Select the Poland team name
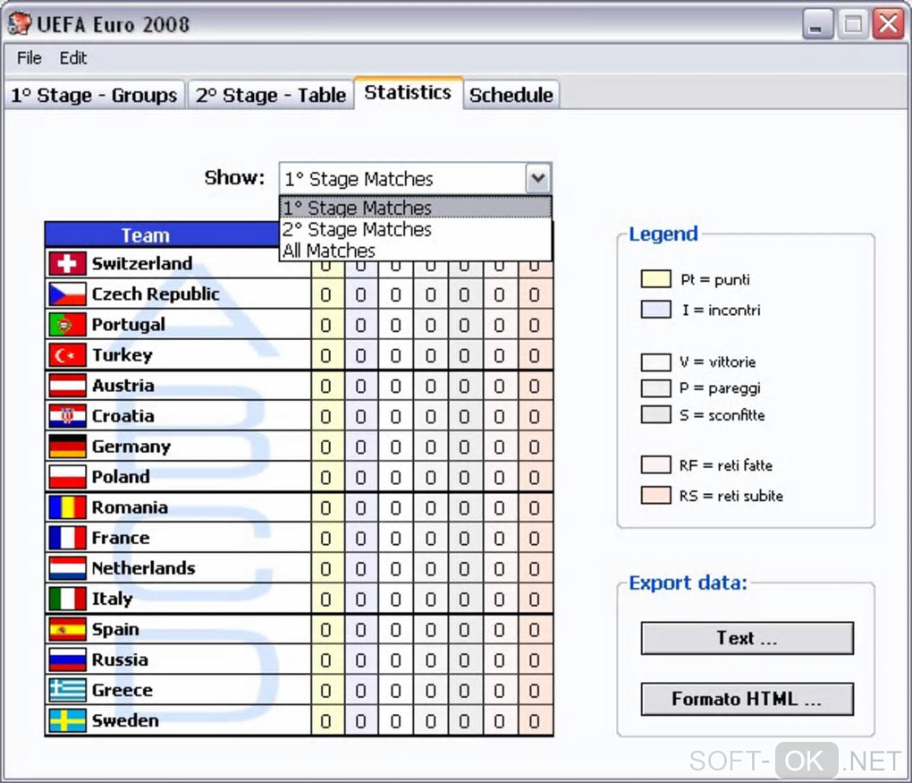Screen dimensions: 912x783 (x=121, y=477)
